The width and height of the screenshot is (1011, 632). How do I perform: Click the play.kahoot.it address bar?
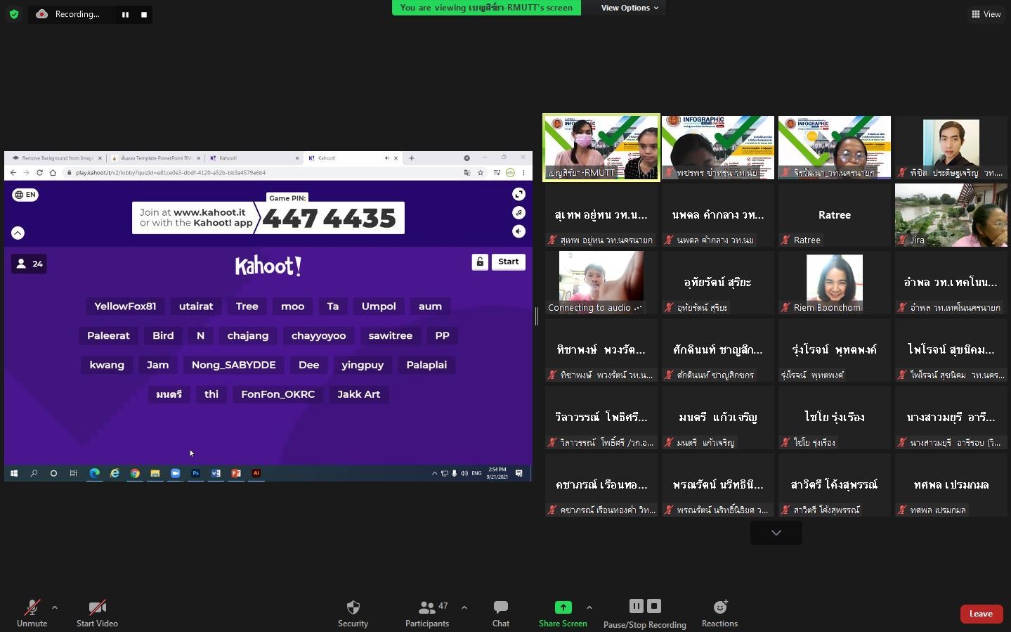260,173
